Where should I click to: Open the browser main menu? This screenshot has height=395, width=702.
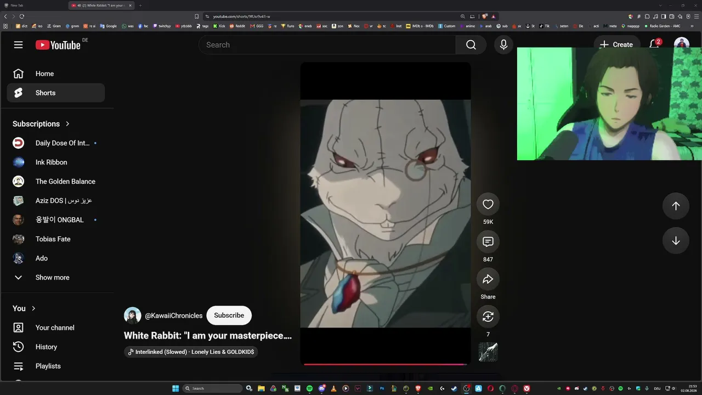697,16
